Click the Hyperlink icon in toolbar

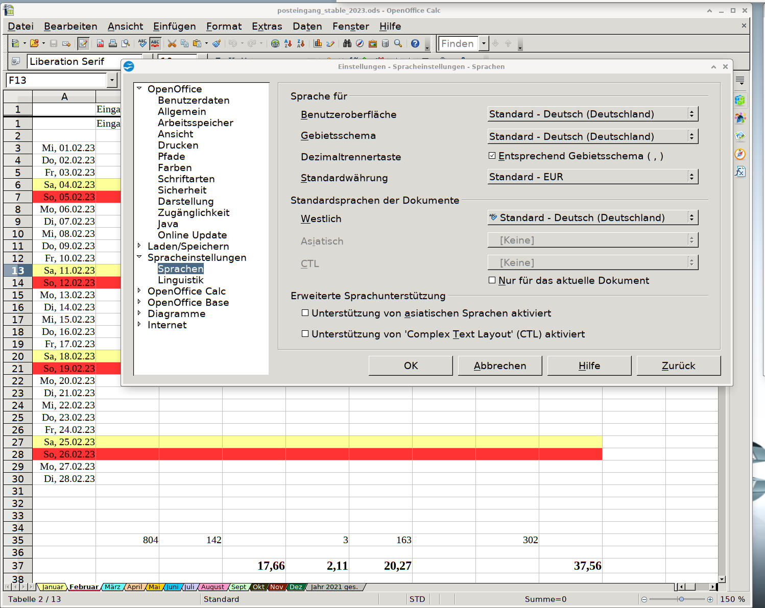pos(275,43)
